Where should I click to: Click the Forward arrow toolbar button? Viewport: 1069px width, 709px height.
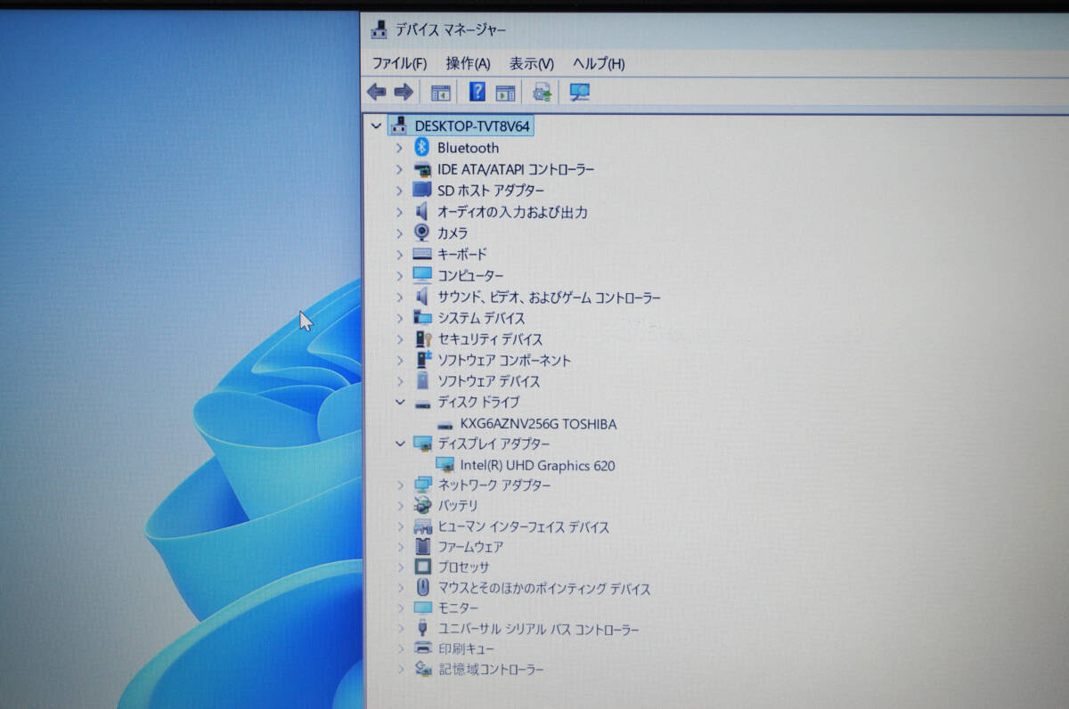(x=404, y=92)
